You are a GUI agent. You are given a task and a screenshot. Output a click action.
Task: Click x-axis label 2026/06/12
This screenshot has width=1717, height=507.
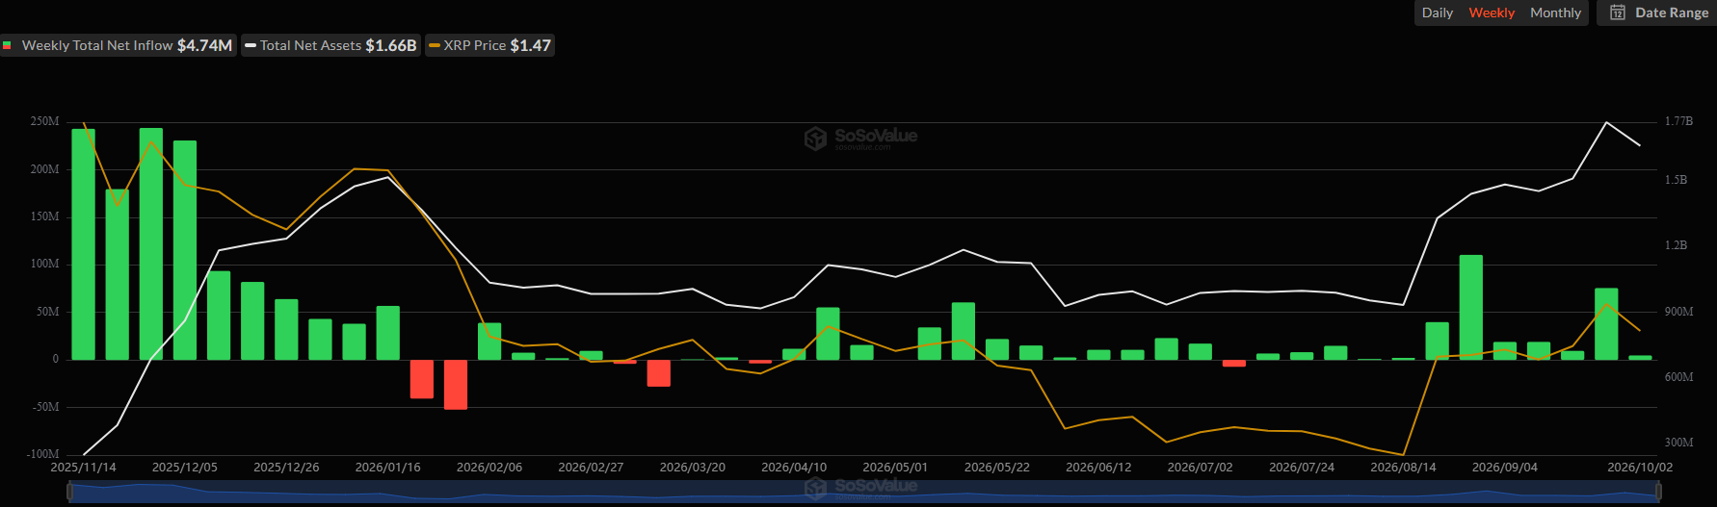[x=1098, y=468]
